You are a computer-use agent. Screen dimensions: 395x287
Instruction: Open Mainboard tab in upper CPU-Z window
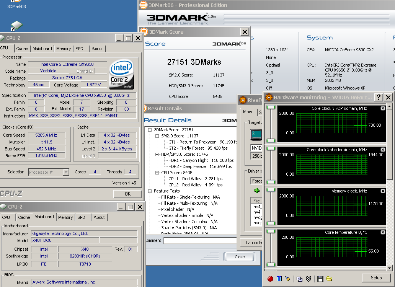42,49
